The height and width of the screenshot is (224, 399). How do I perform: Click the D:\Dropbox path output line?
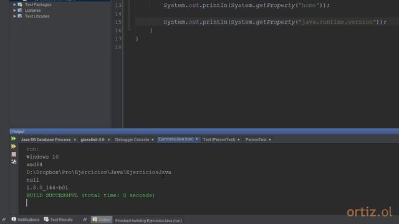point(99,172)
